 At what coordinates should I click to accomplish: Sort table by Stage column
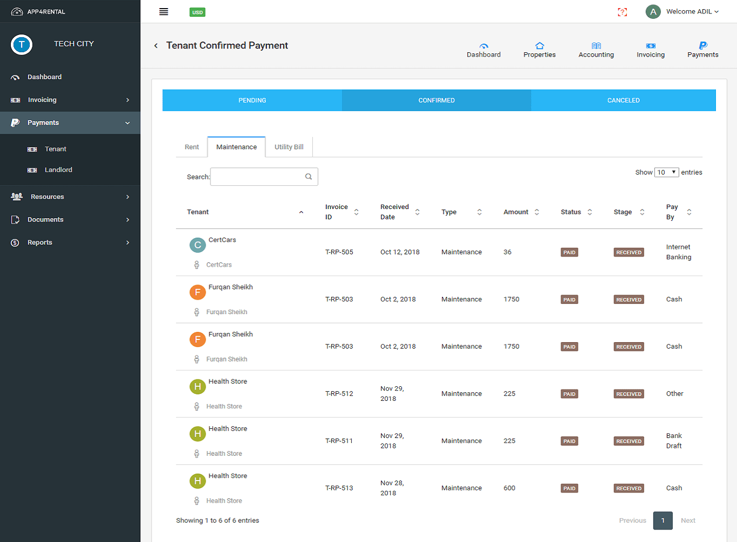(642, 212)
